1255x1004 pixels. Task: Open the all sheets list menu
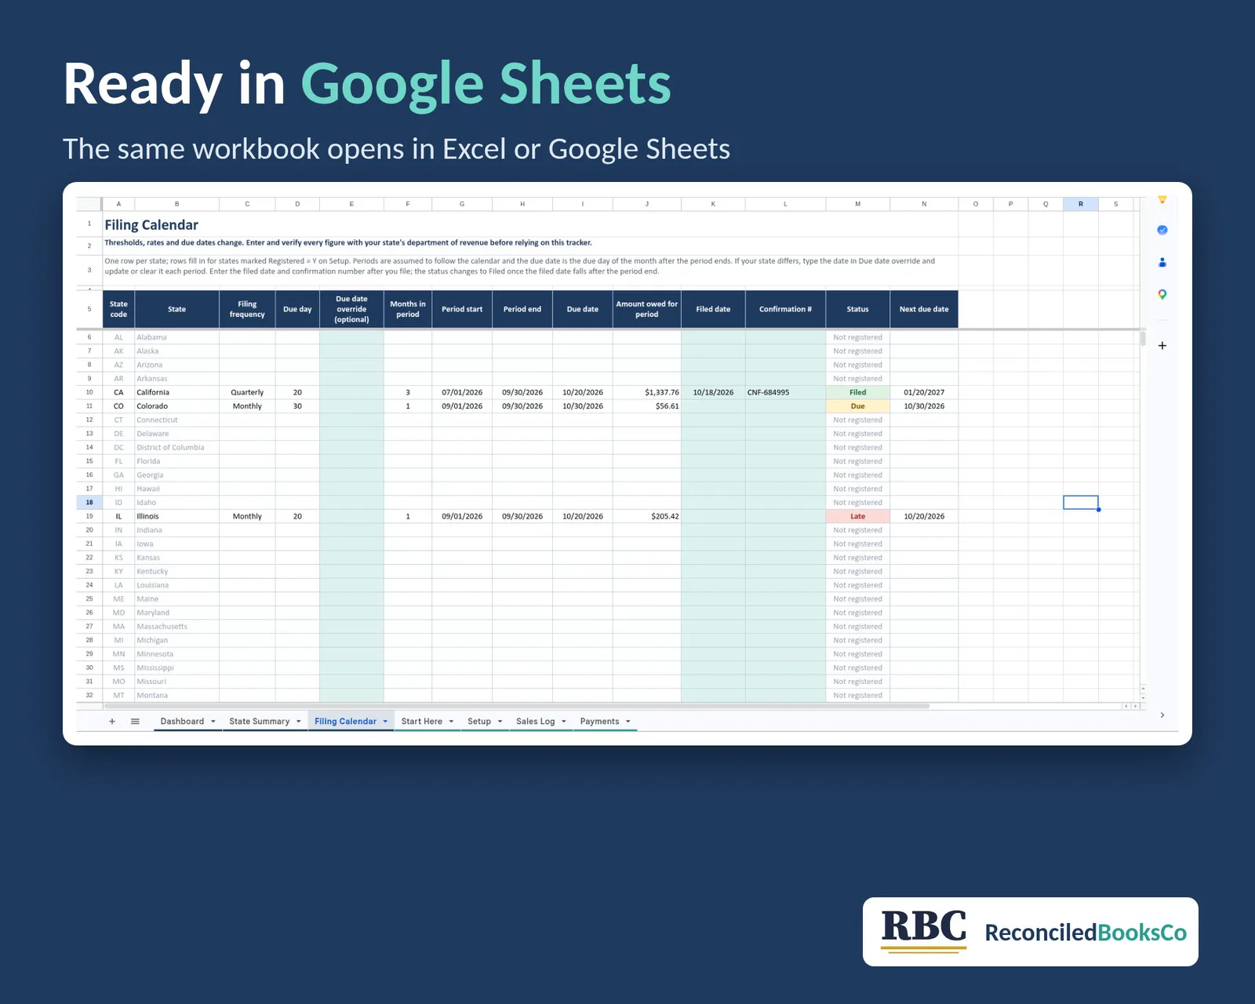pos(135,722)
